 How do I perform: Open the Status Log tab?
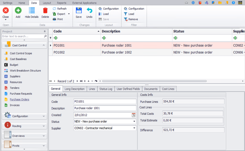[x=106, y=89]
